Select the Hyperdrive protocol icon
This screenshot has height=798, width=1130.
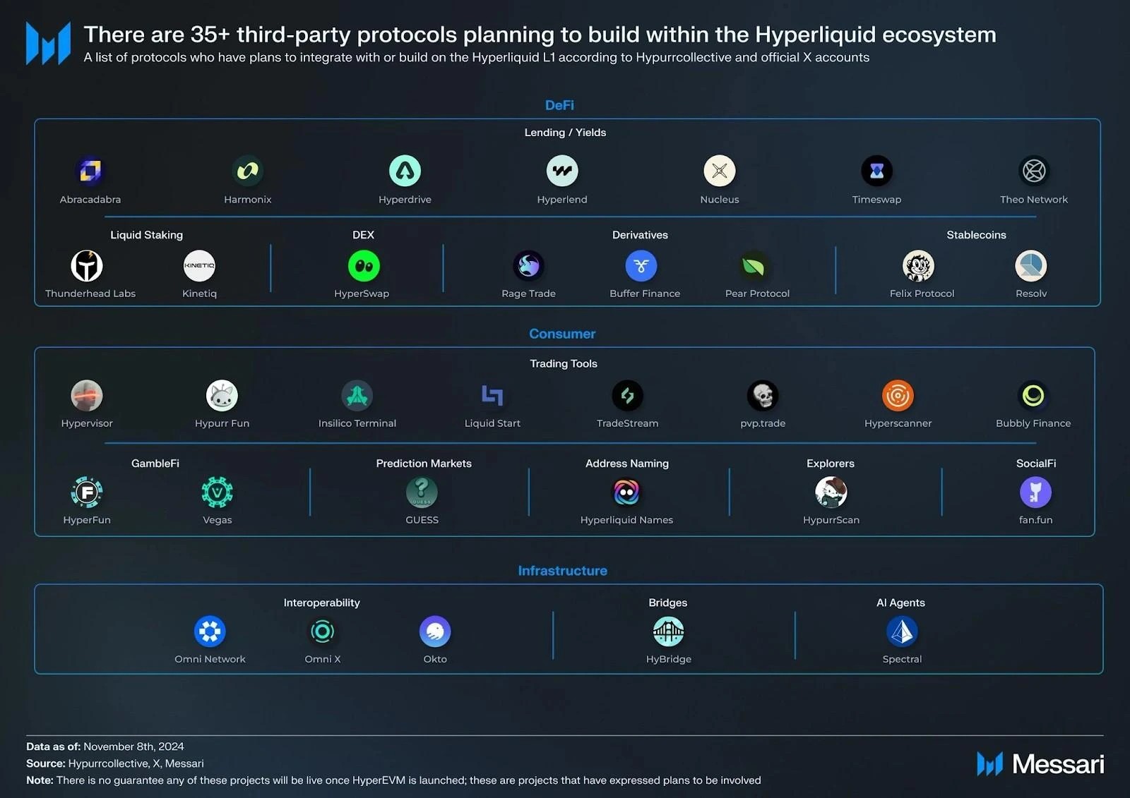[x=405, y=171]
